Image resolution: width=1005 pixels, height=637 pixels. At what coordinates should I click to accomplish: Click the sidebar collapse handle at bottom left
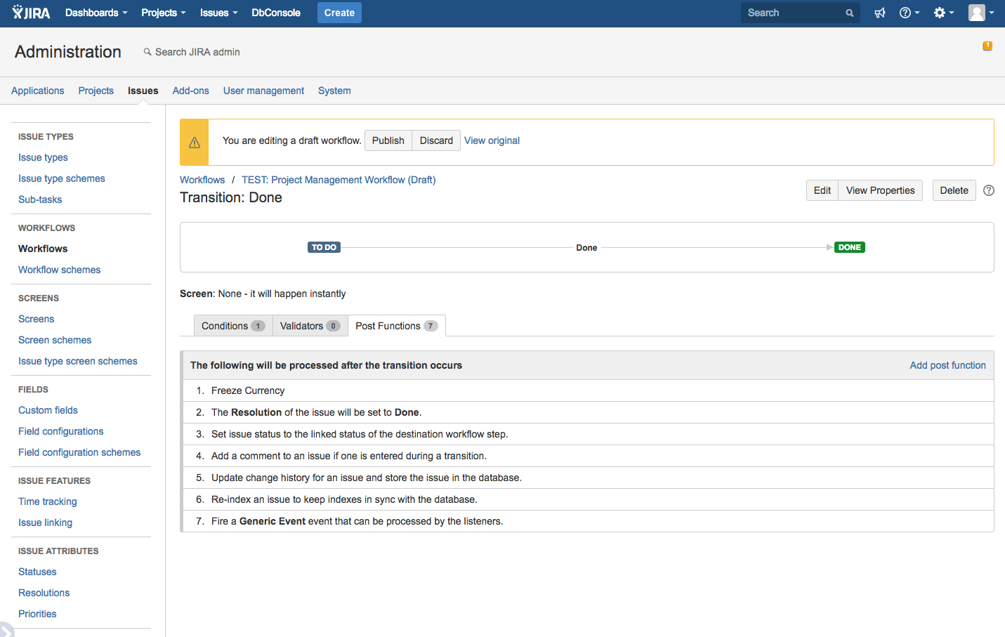pyautogui.click(x=6, y=629)
